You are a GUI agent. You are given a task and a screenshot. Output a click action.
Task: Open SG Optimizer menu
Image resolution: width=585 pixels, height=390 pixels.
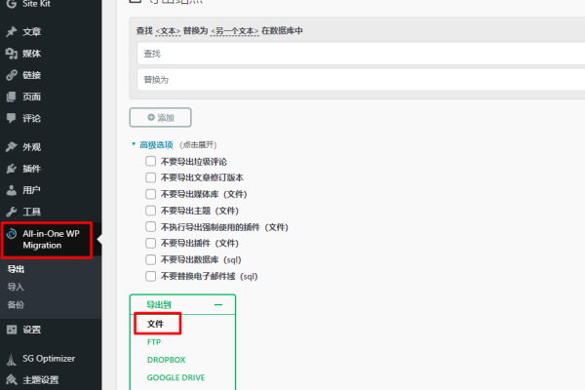point(51,359)
